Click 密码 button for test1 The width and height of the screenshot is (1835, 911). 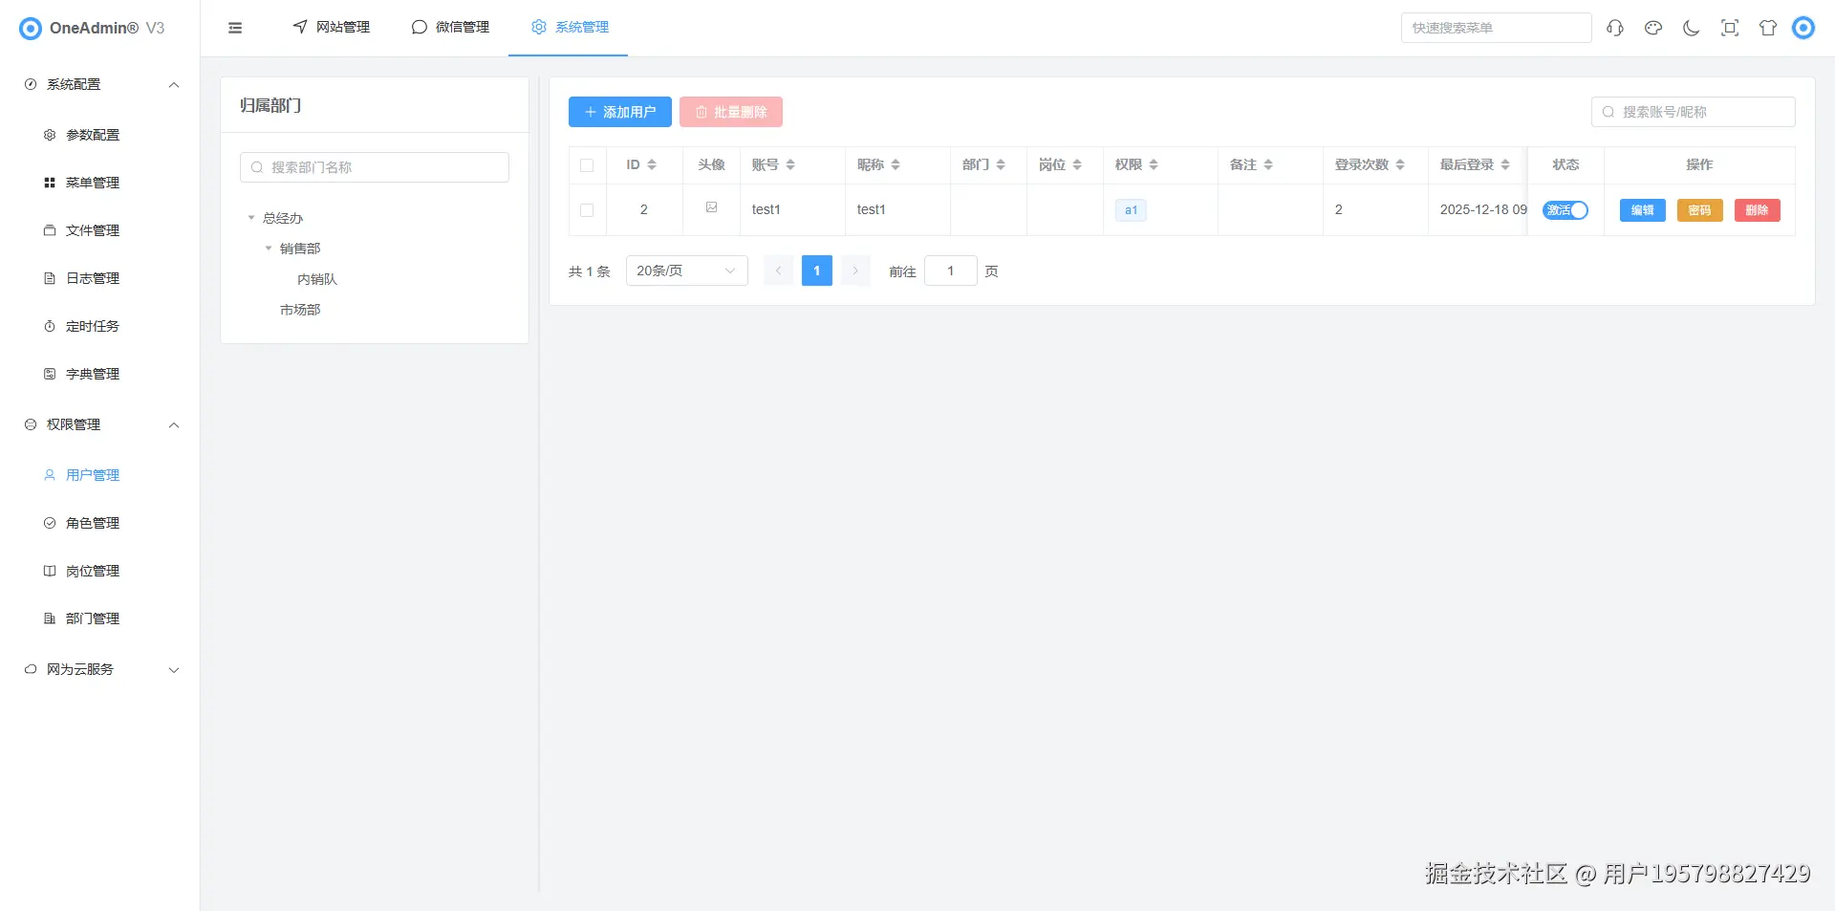(1700, 210)
